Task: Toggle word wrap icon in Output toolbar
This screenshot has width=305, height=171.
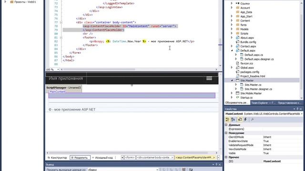Action: click(191, 170)
